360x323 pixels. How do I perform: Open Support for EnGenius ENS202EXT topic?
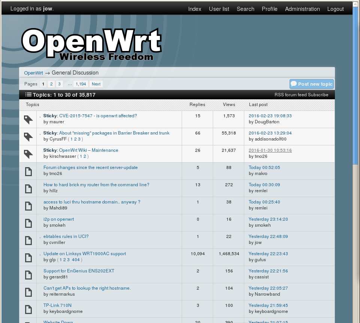point(79,271)
